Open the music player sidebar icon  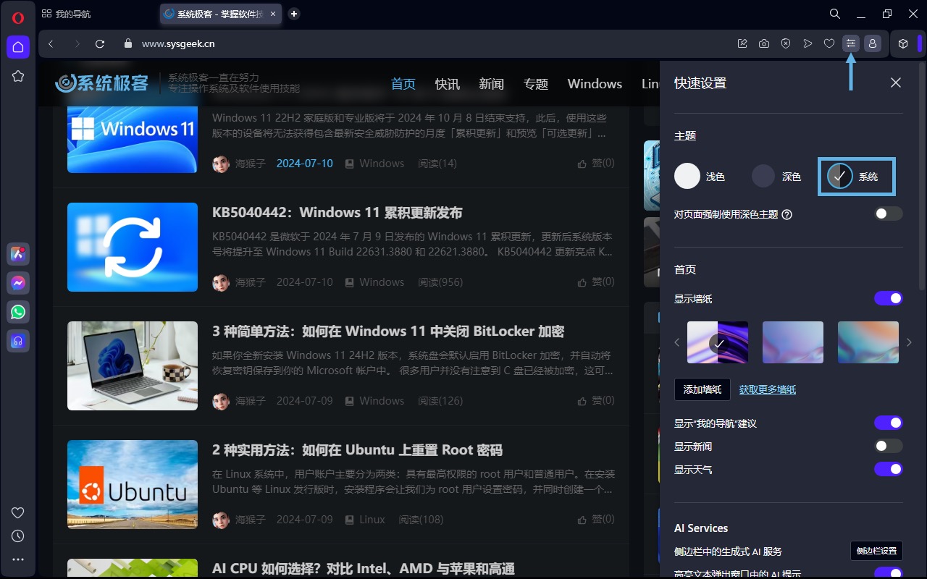(18, 341)
